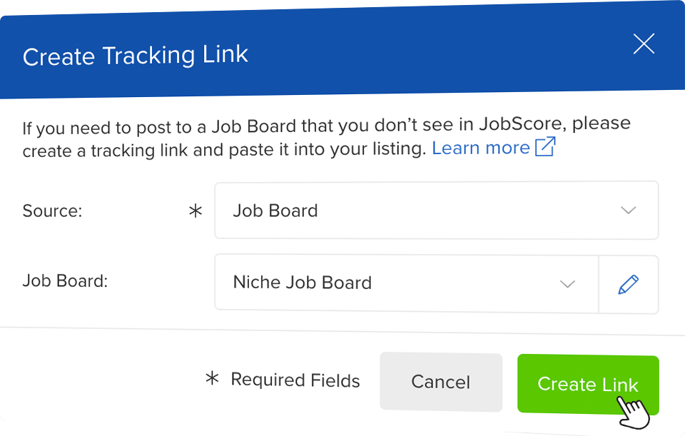Click the Required Fields legend text

tap(295, 380)
